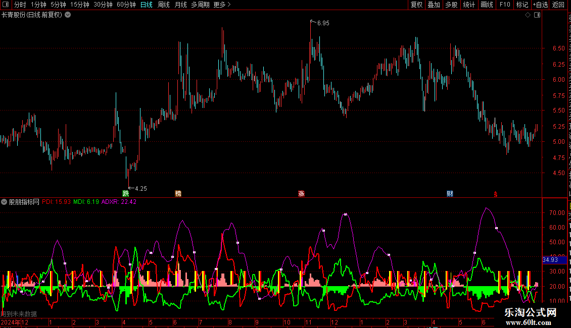Click the 6.95 high price label
Screen dimensions: 571x328
pyautogui.click(x=323, y=23)
